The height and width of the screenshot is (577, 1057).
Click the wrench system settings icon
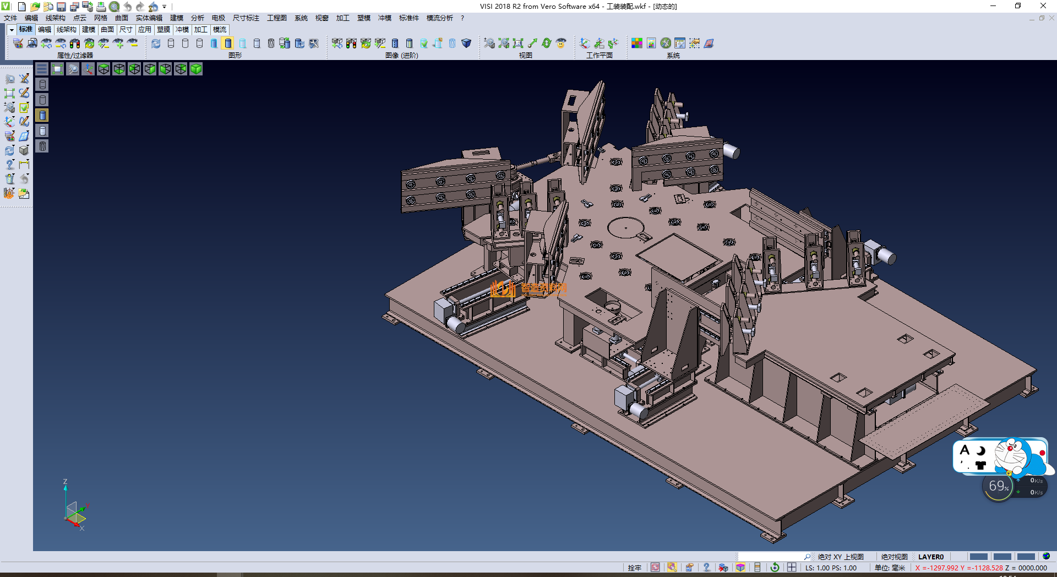666,43
